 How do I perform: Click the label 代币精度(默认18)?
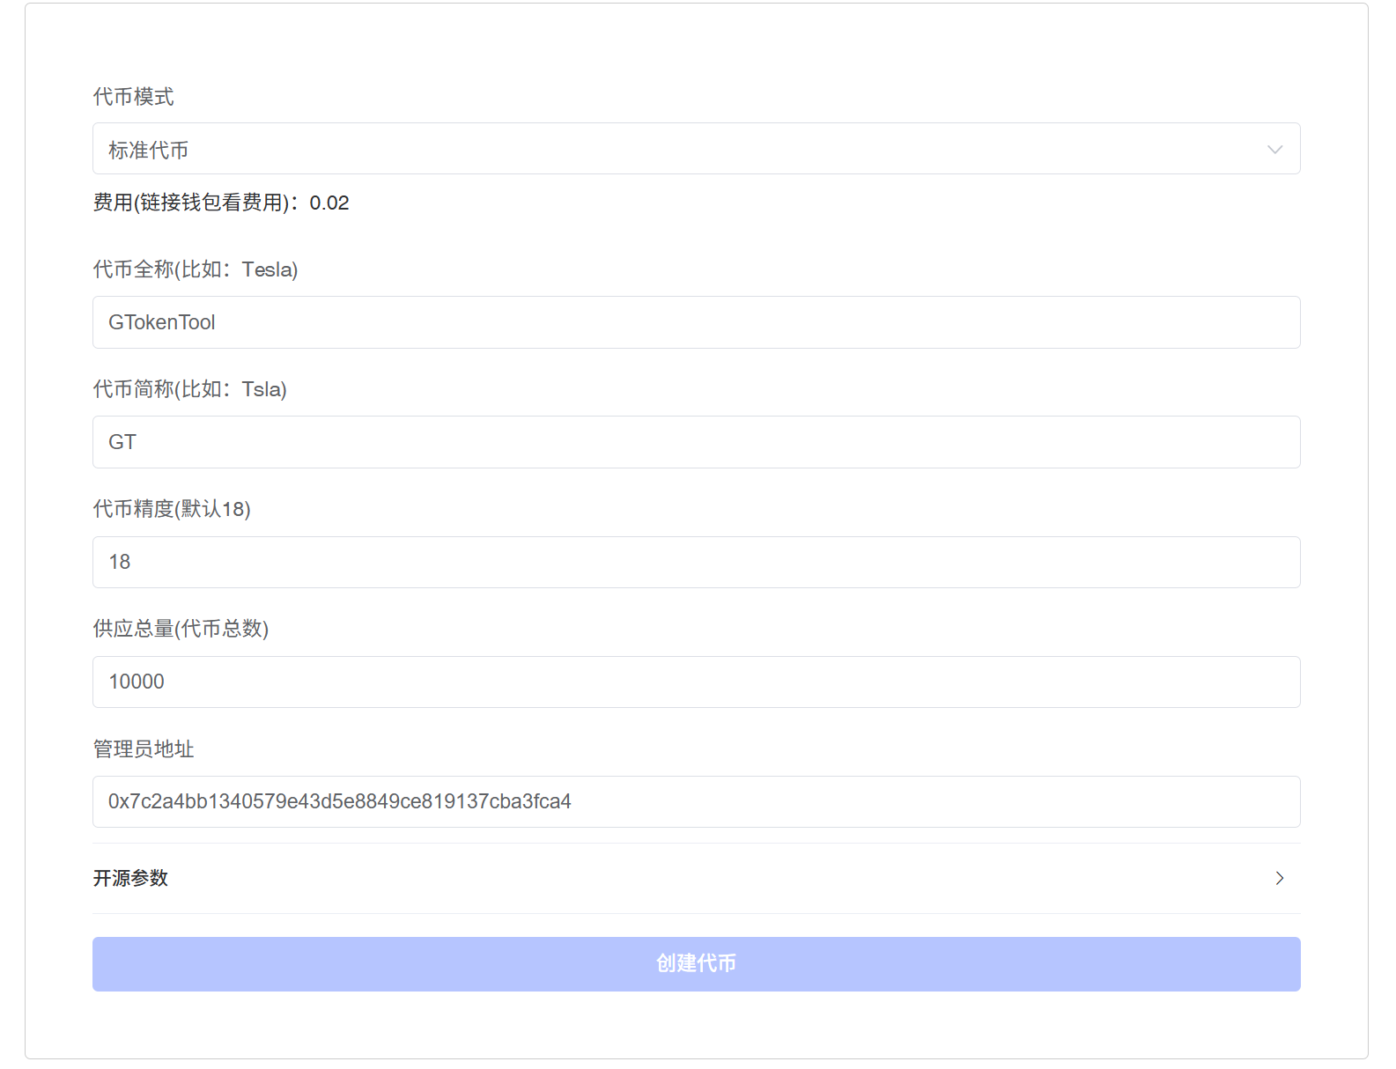coord(172,509)
